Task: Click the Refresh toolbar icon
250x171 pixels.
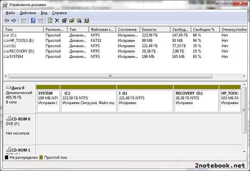Action: (50, 20)
